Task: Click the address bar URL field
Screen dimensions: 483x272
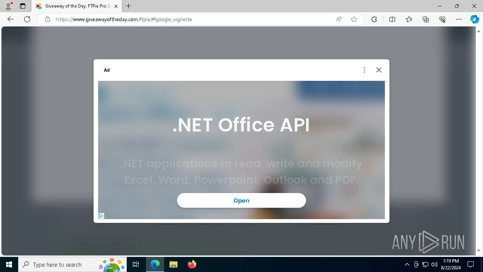Action: [192, 19]
